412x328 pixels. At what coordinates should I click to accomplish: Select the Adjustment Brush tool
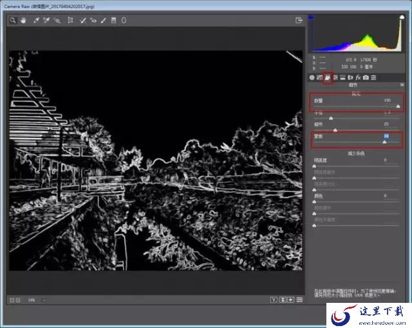coord(104,21)
